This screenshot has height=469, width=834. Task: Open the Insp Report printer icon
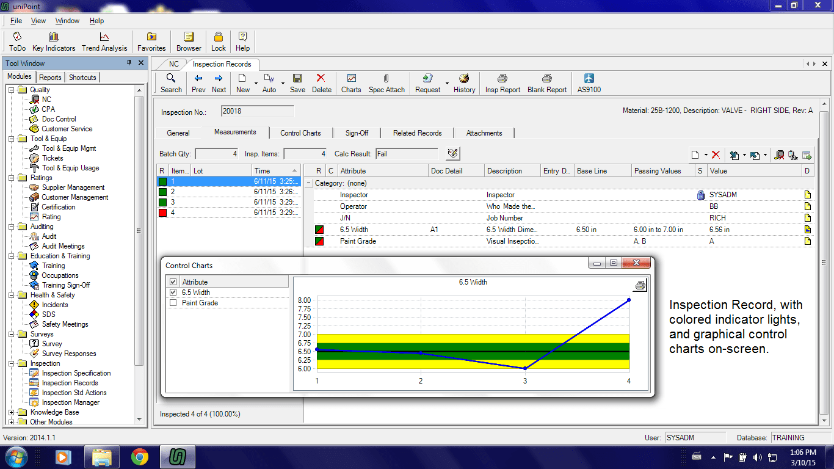click(x=502, y=83)
